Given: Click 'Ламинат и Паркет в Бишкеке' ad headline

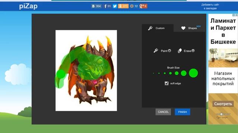Looking at the screenshot, I should coord(223,31).
